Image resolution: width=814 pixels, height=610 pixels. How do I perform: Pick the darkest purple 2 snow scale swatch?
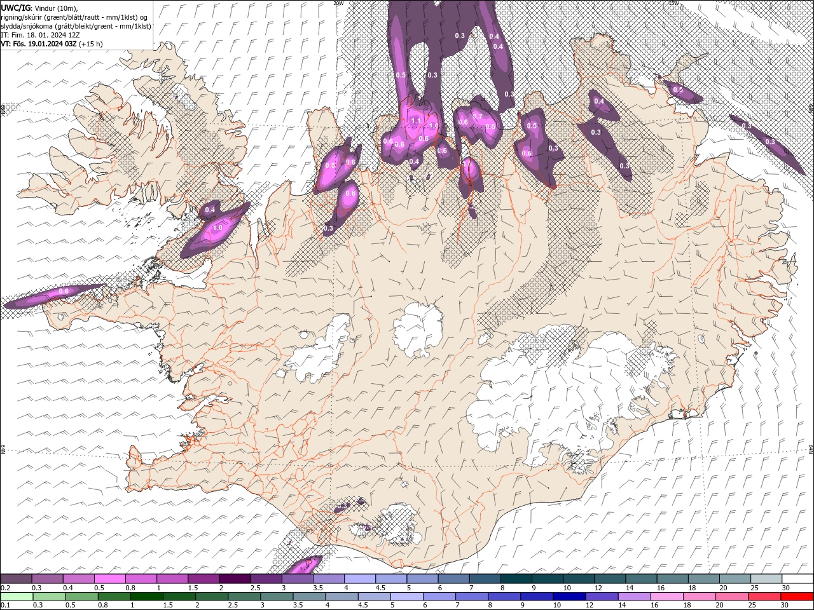235,579
